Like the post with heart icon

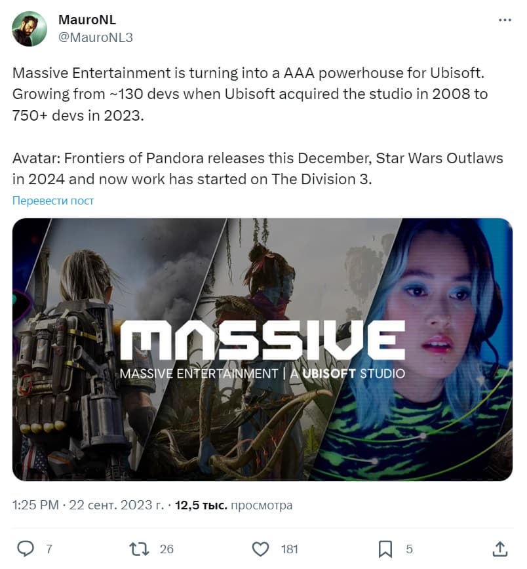[260, 549]
